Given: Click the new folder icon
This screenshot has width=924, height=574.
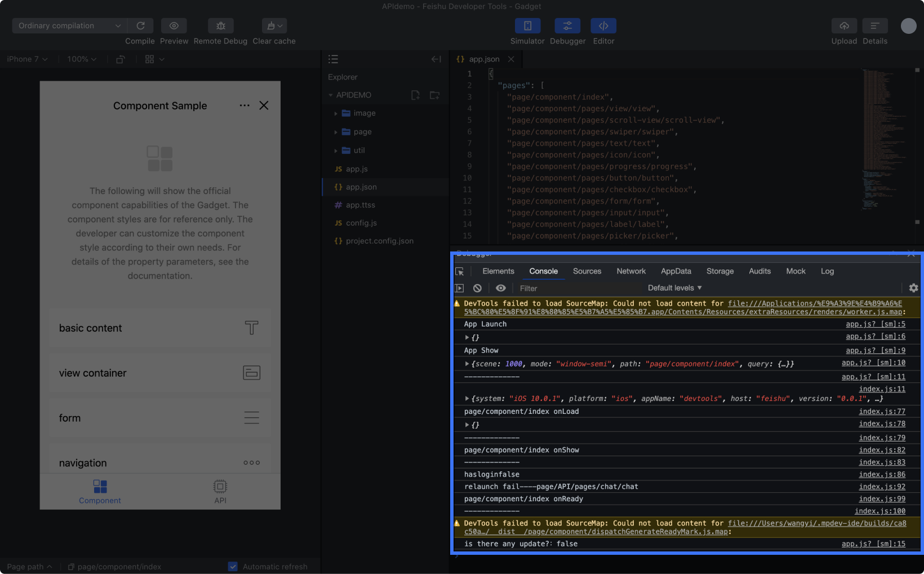Looking at the screenshot, I should pos(434,95).
